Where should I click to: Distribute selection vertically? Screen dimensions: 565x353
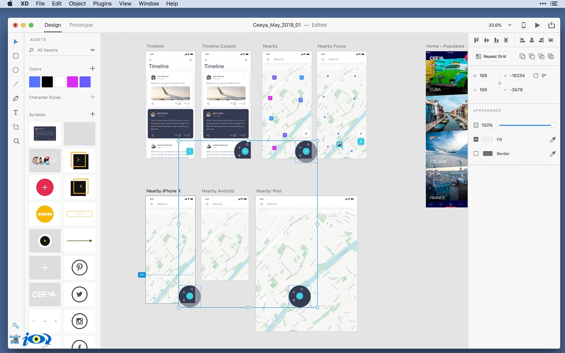click(551, 40)
